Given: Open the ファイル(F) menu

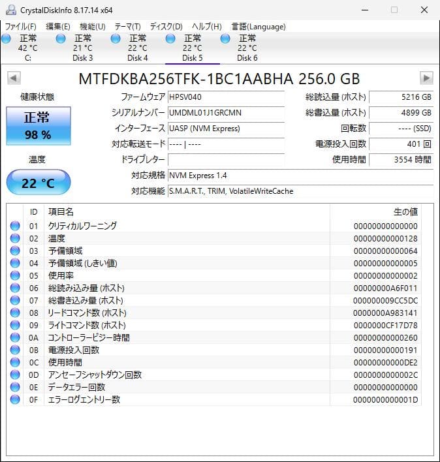Looking at the screenshot, I should pyautogui.click(x=21, y=27).
